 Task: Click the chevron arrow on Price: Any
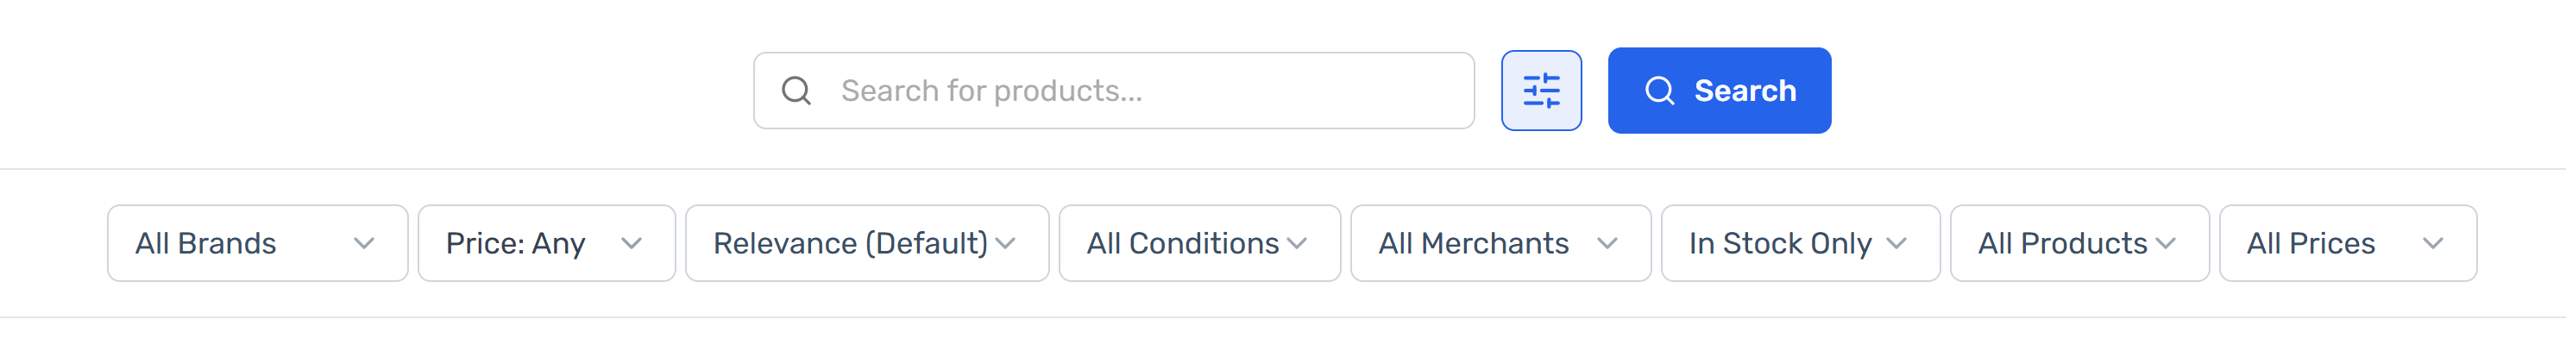pos(632,244)
